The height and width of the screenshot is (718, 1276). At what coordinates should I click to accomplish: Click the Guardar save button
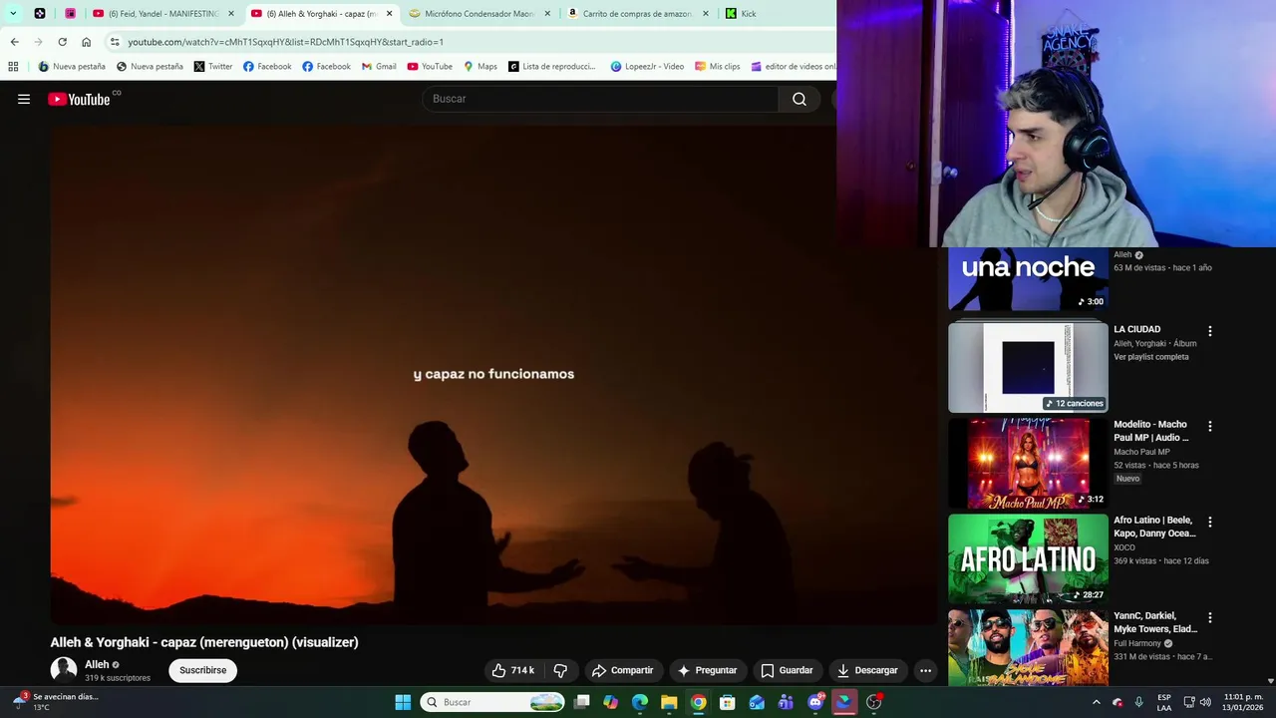click(787, 670)
